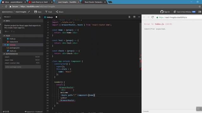Click the unsaved dot on index.js tab
Image resolution: width=202 pixels, height=113 pixels.
coord(56,17)
